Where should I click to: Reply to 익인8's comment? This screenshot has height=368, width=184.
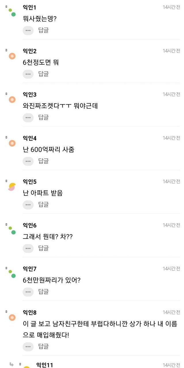[x=43, y=346]
